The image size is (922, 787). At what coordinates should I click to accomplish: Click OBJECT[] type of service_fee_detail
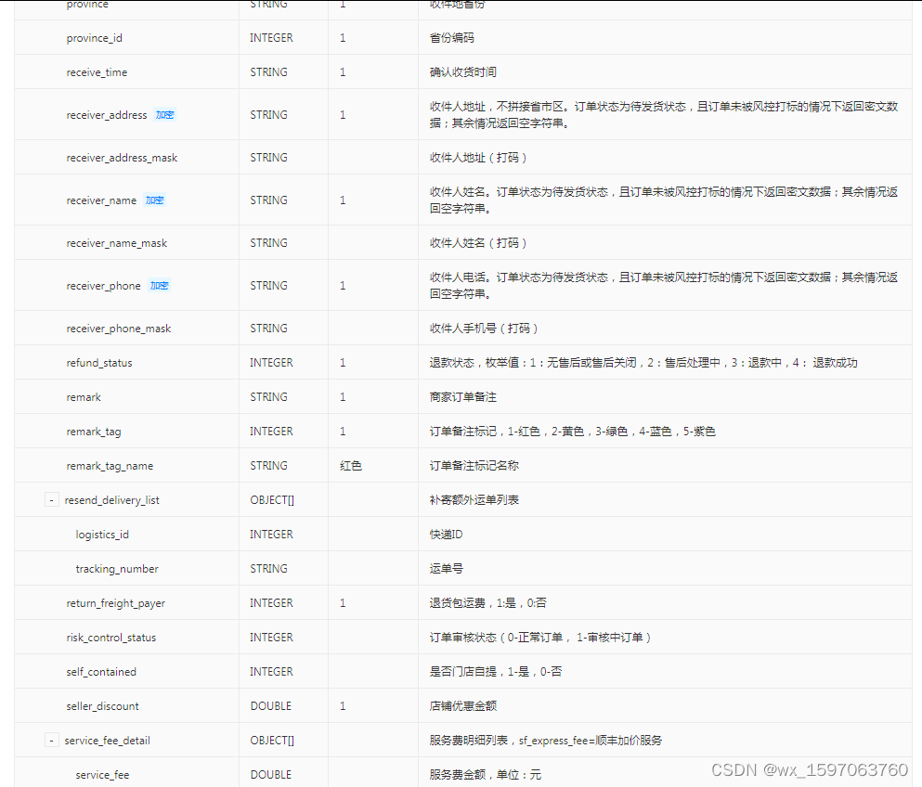click(x=272, y=741)
